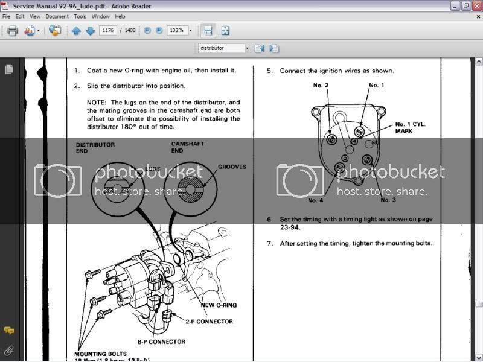Click the 'CAMSHAFT END' diagram label
This screenshot has width=483, height=362.
188,147
